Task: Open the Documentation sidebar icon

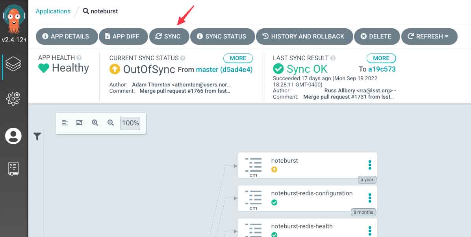Action: point(14,168)
